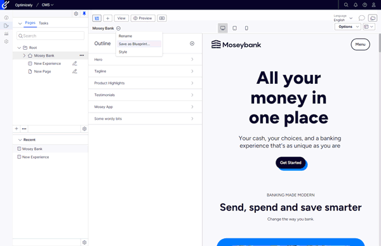Open New Experience from Recent list
The width and height of the screenshot is (381, 246).
click(50, 157)
